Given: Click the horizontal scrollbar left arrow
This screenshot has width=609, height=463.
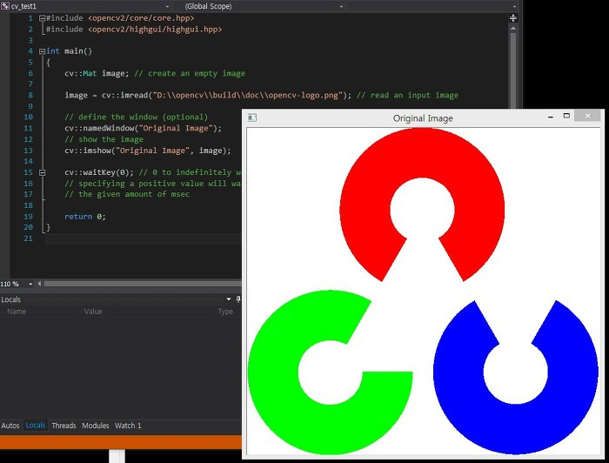Looking at the screenshot, I should 39,284.
